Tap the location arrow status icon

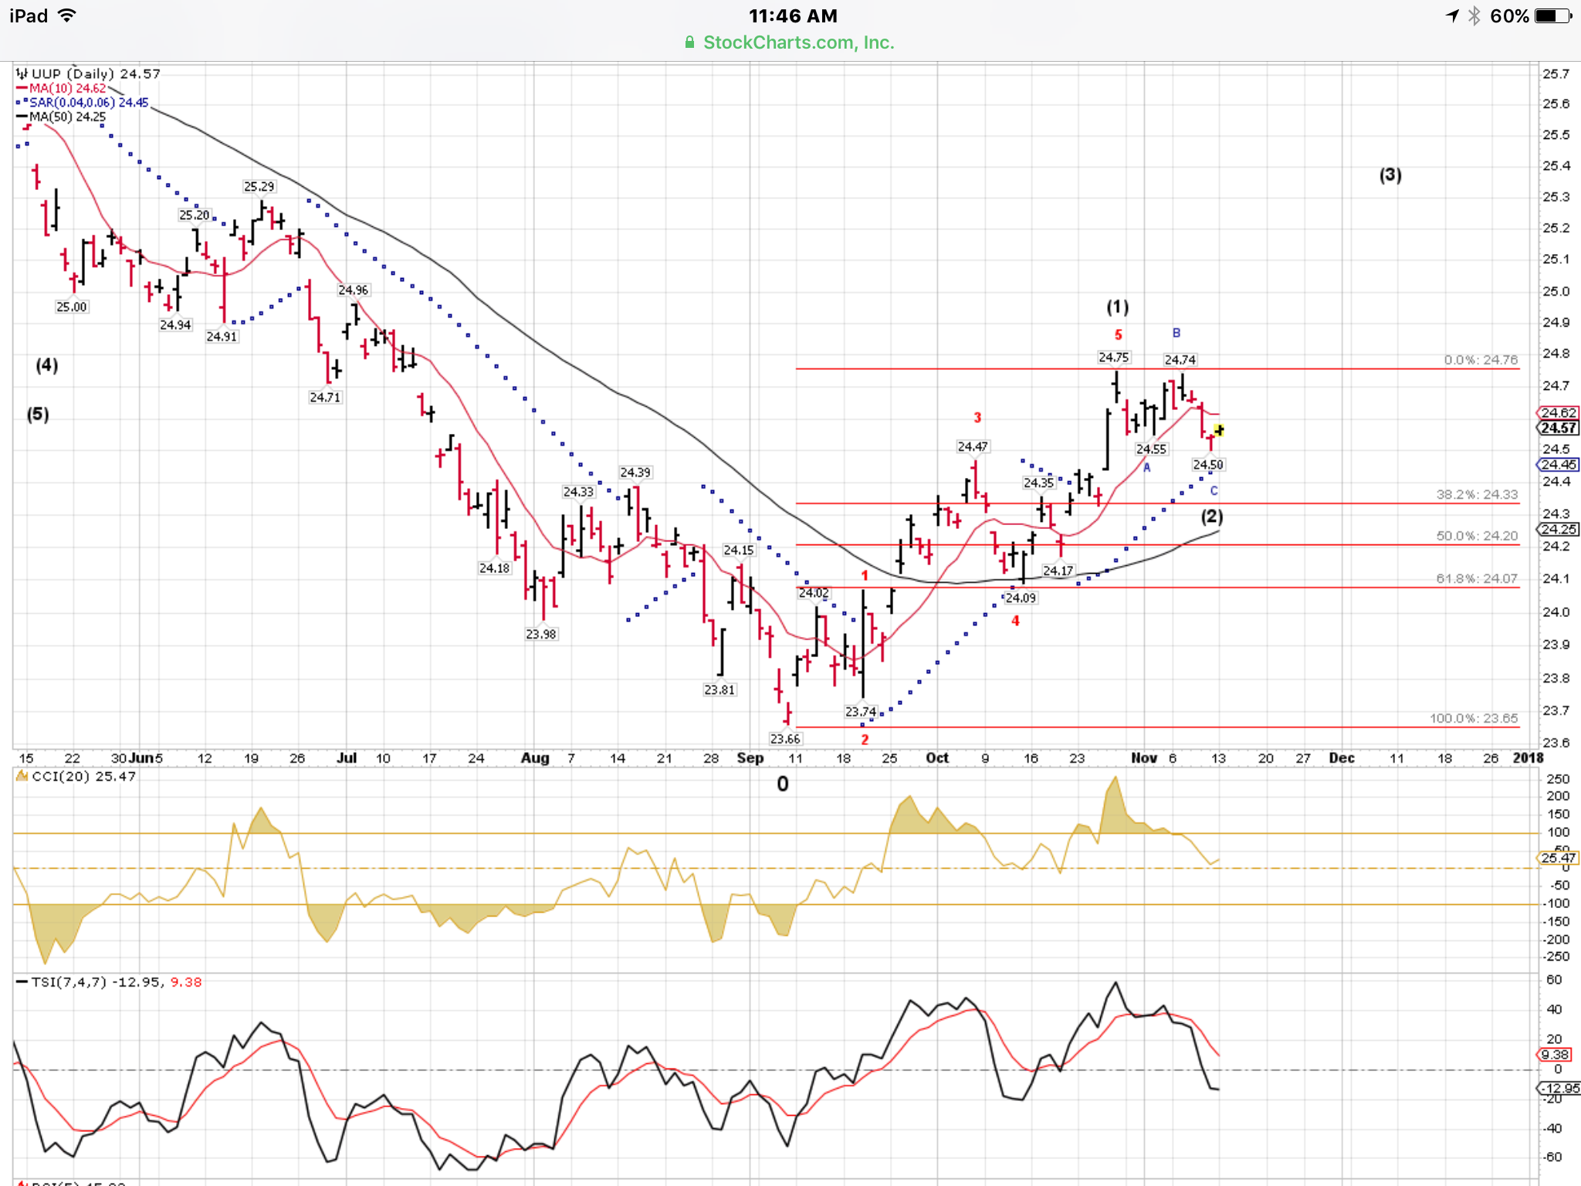pos(1452,15)
